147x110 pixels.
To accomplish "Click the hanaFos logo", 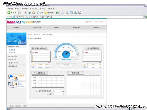I will coord(14,22).
